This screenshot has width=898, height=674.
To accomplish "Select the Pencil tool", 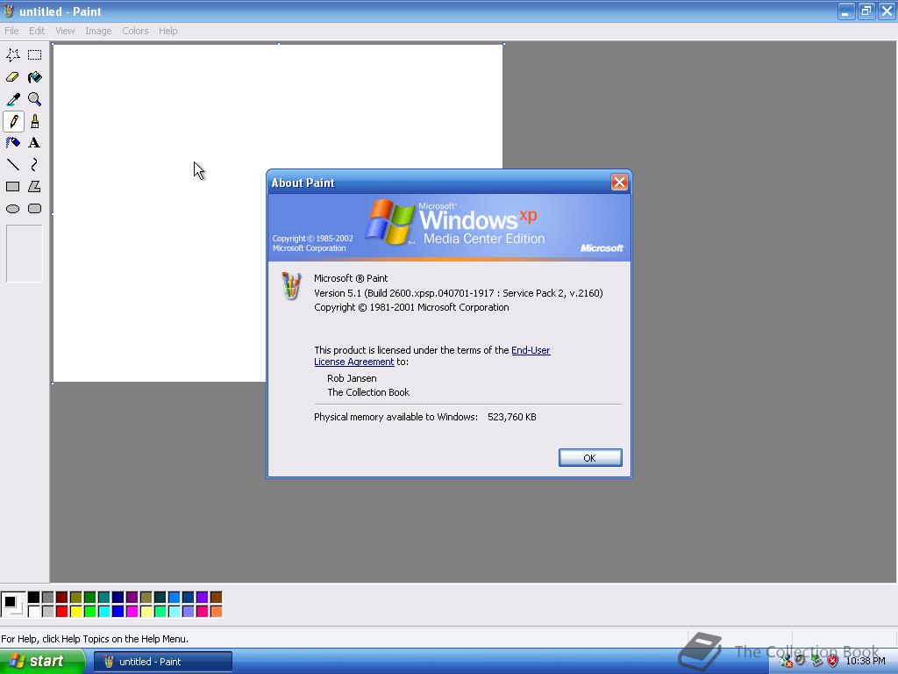I will 12,121.
